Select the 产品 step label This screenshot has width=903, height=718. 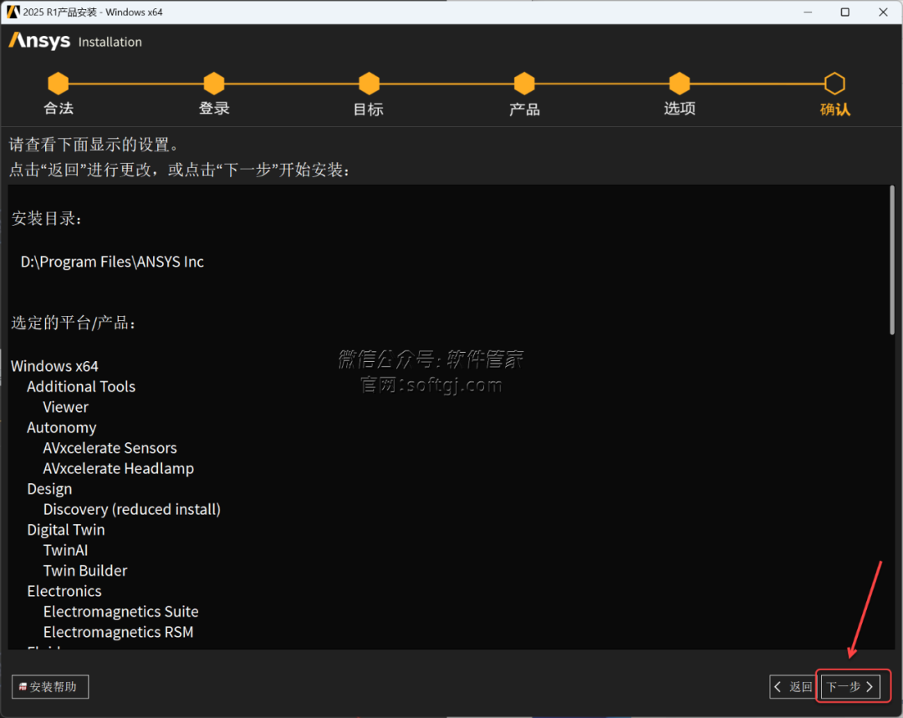tap(524, 109)
